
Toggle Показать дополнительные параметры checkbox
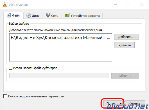click(5, 96)
